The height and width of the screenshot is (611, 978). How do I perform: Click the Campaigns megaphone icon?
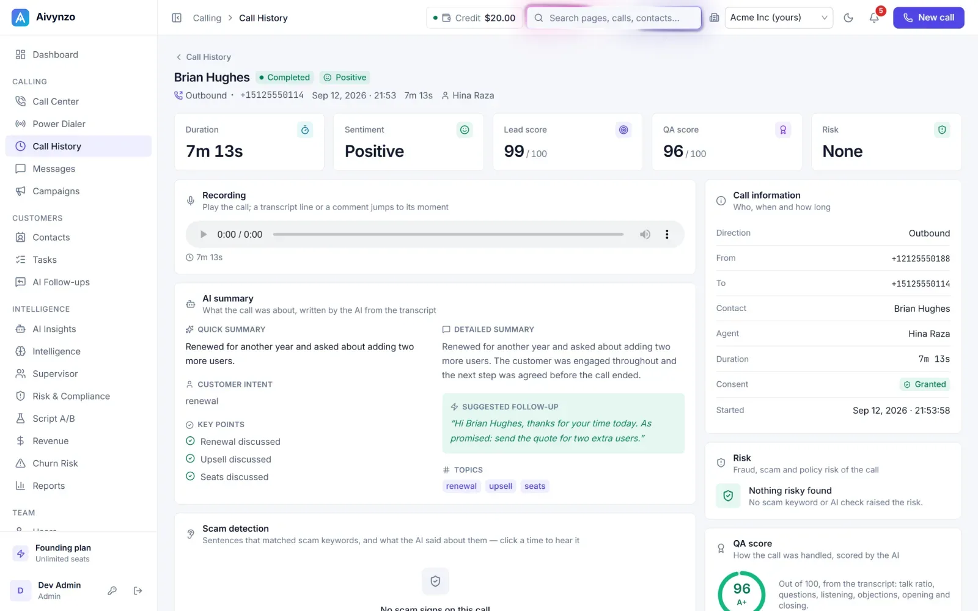point(20,191)
